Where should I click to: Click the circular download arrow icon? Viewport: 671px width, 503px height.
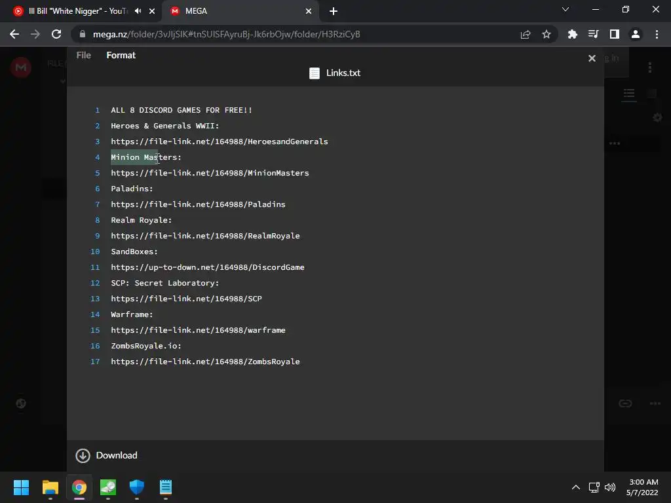[83, 456]
